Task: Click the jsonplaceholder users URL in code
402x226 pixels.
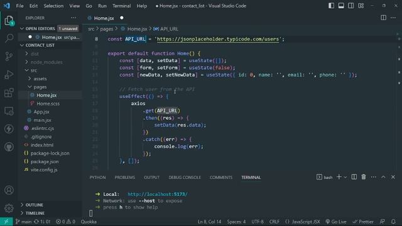Action: [218, 39]
